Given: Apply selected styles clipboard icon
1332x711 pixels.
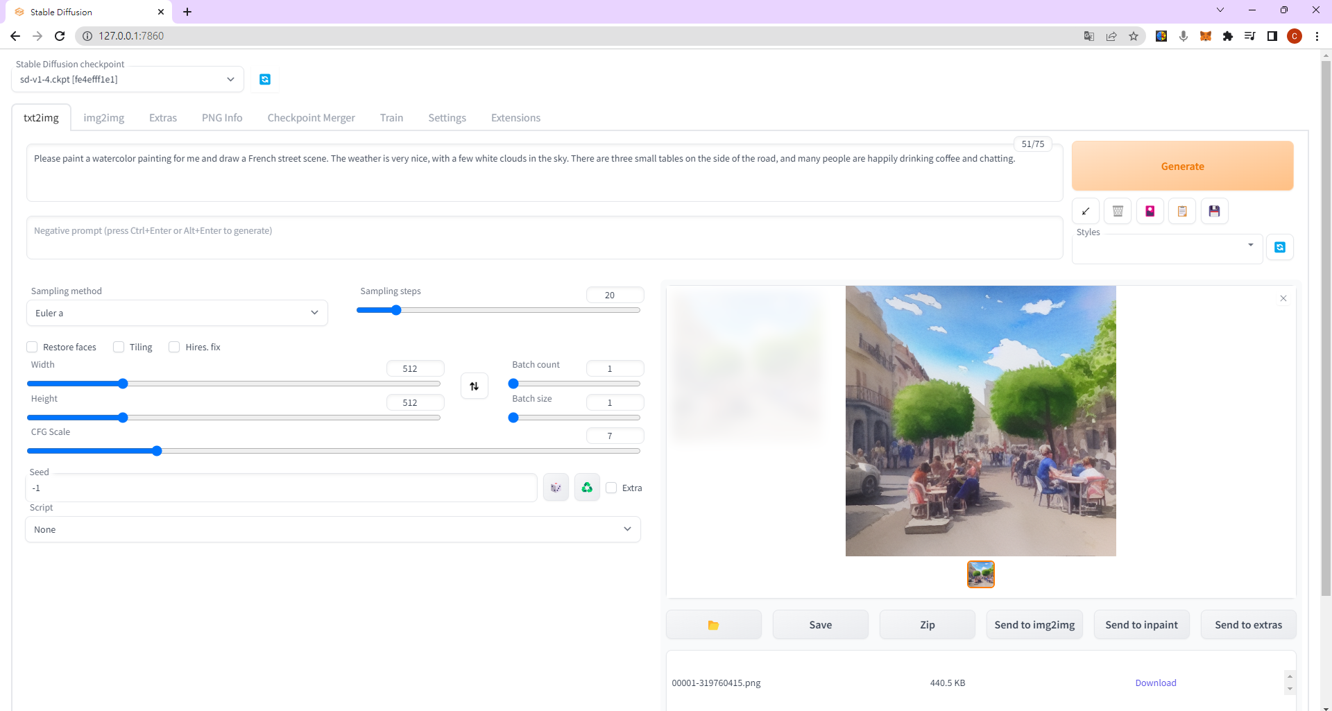Looking at the screenshot, I should 1182,211.
